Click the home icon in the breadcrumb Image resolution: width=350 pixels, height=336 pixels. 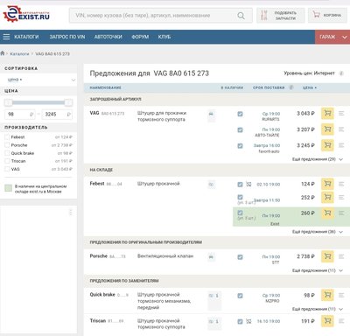tap(3, 53)
